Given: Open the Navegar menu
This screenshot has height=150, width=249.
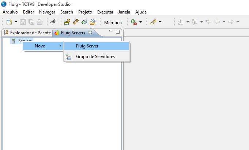Looking at the screenshot, I should point(47,12).
